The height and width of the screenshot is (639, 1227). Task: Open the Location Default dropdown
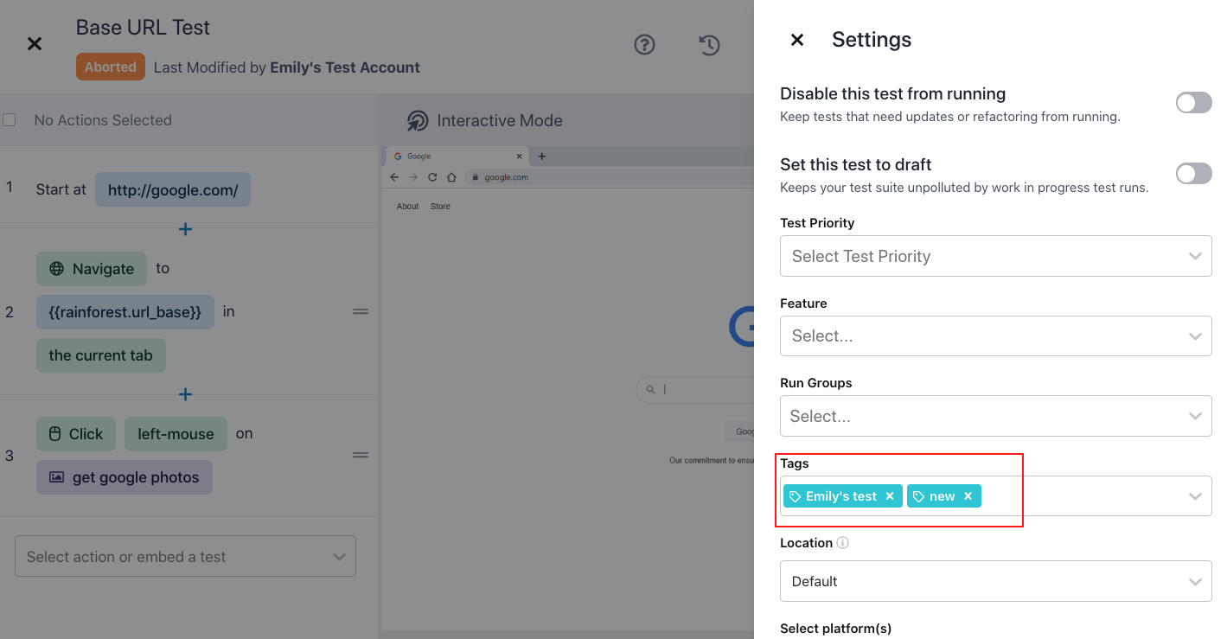995,581
